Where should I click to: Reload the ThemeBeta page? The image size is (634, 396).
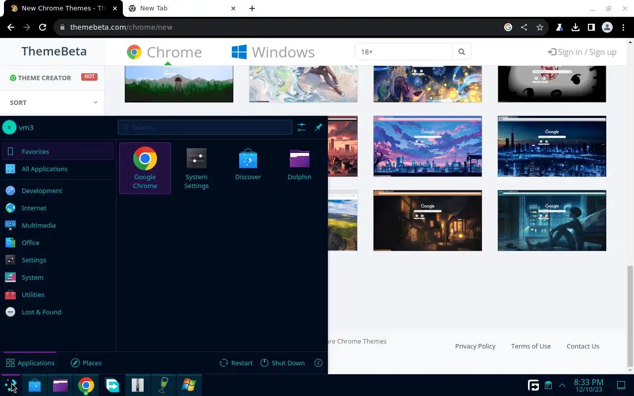coord(43,27)
